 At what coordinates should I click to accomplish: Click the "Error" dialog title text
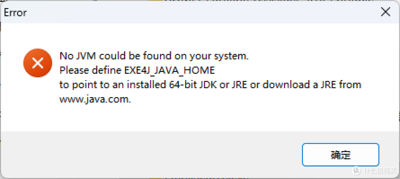click(15, 13)
